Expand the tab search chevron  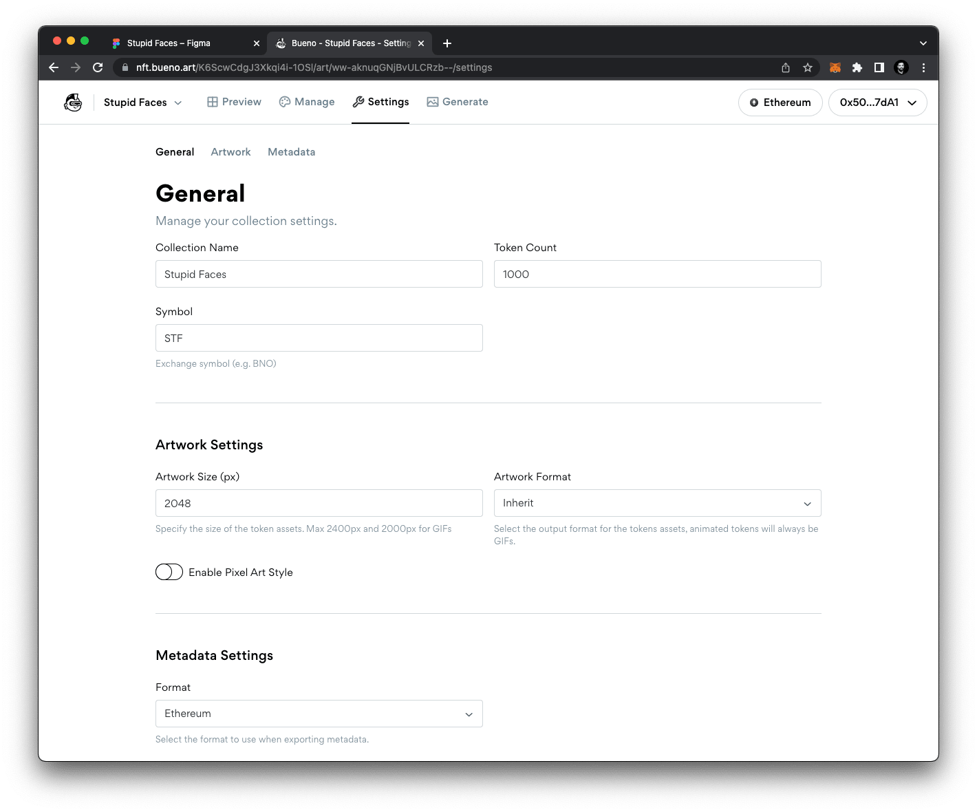pos(923,43)
